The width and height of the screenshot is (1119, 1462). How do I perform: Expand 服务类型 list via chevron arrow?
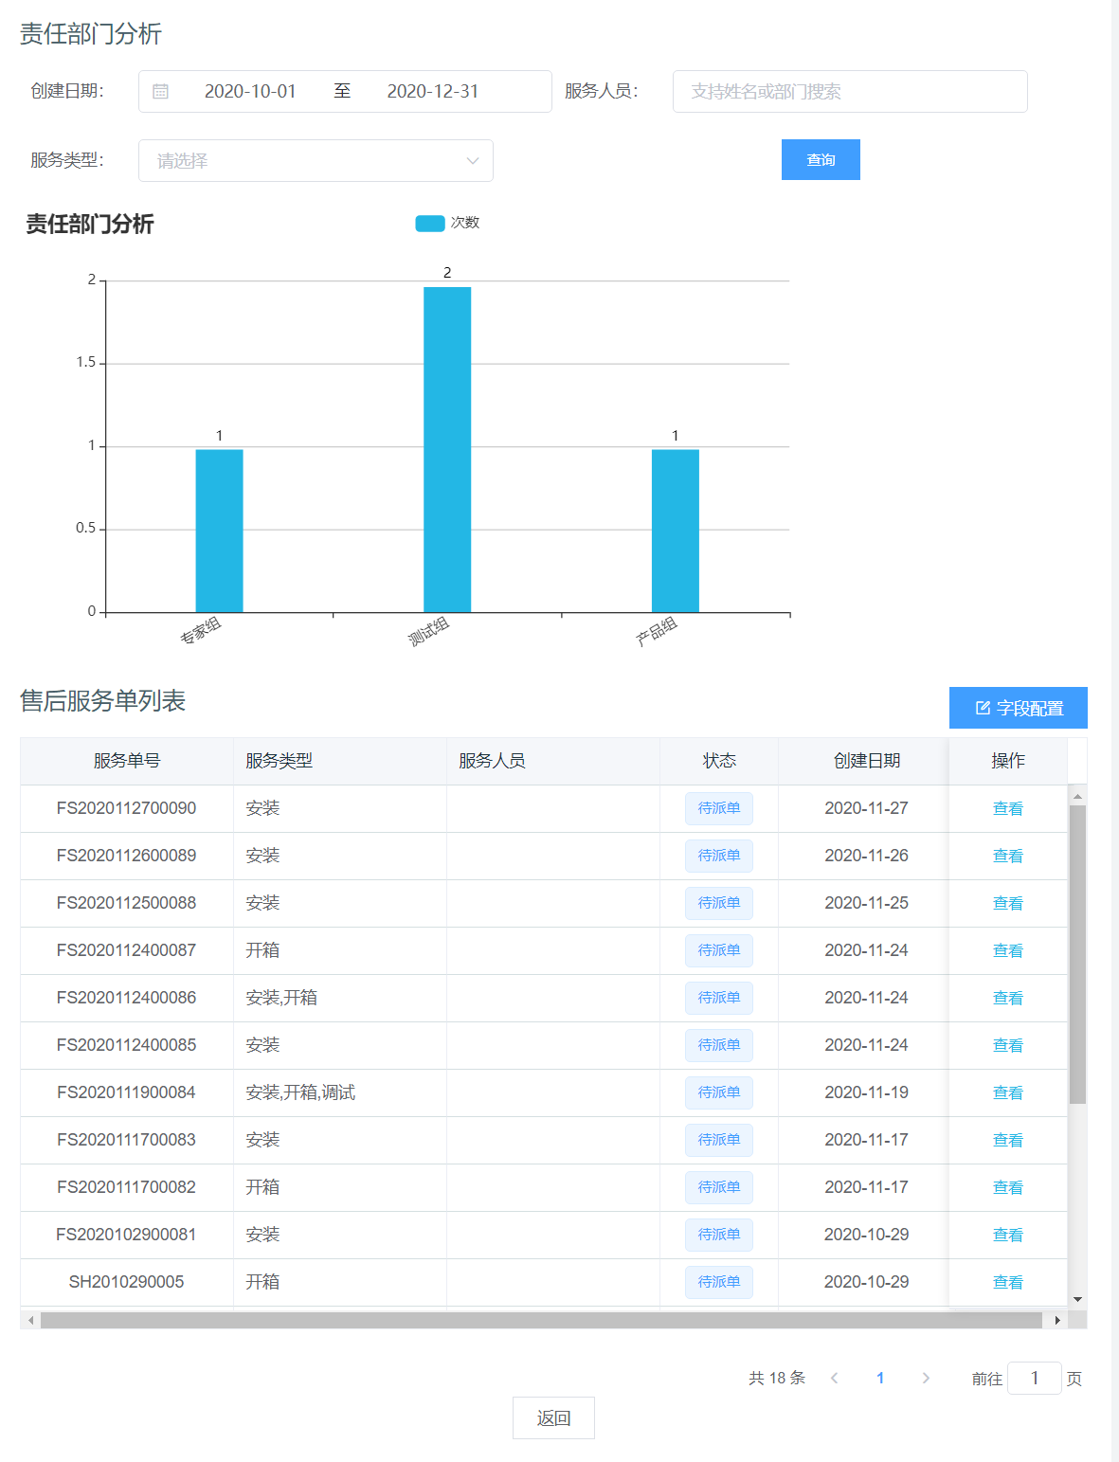point(472,161)
